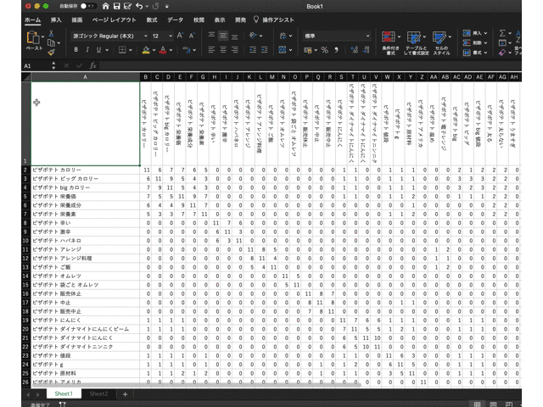Click the Paste clipboard icon

coord(33,39)
